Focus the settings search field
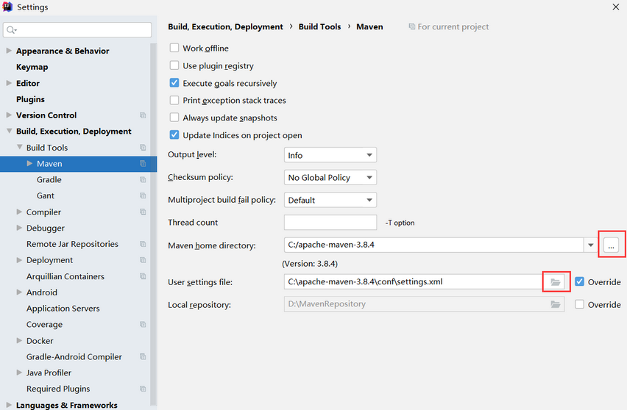The width and height of the screenshot is (627, 410). [77, 30]
